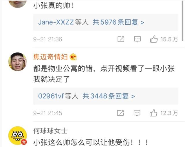The width and height of the screenshot is (185, 147).
Task: Tap the crown membership badge icon
Action: click(x=73, y=57)
